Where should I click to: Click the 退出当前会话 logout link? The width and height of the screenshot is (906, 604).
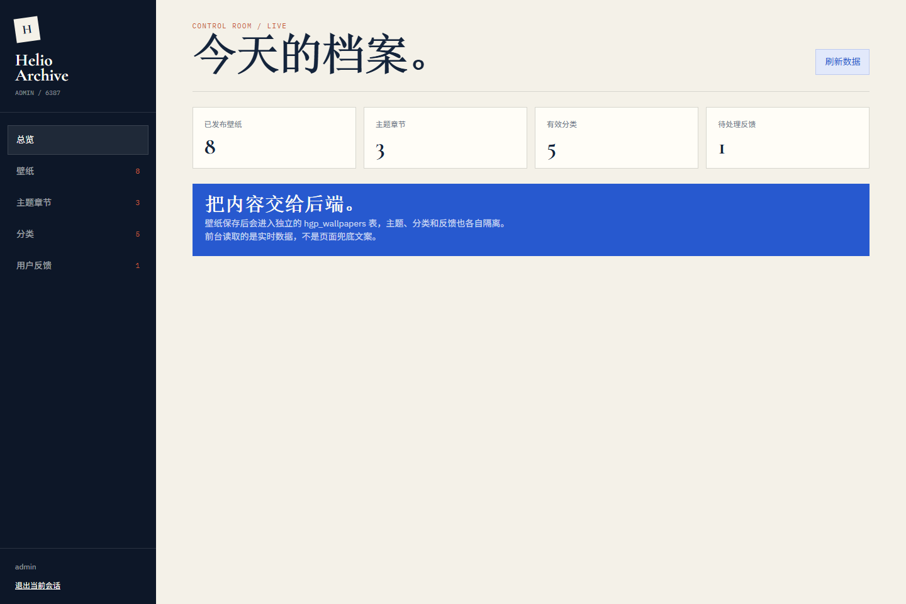click(x=38, y=586)
